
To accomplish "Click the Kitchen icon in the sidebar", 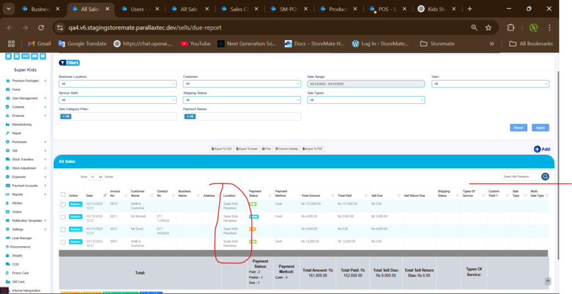I will (8, 203).
